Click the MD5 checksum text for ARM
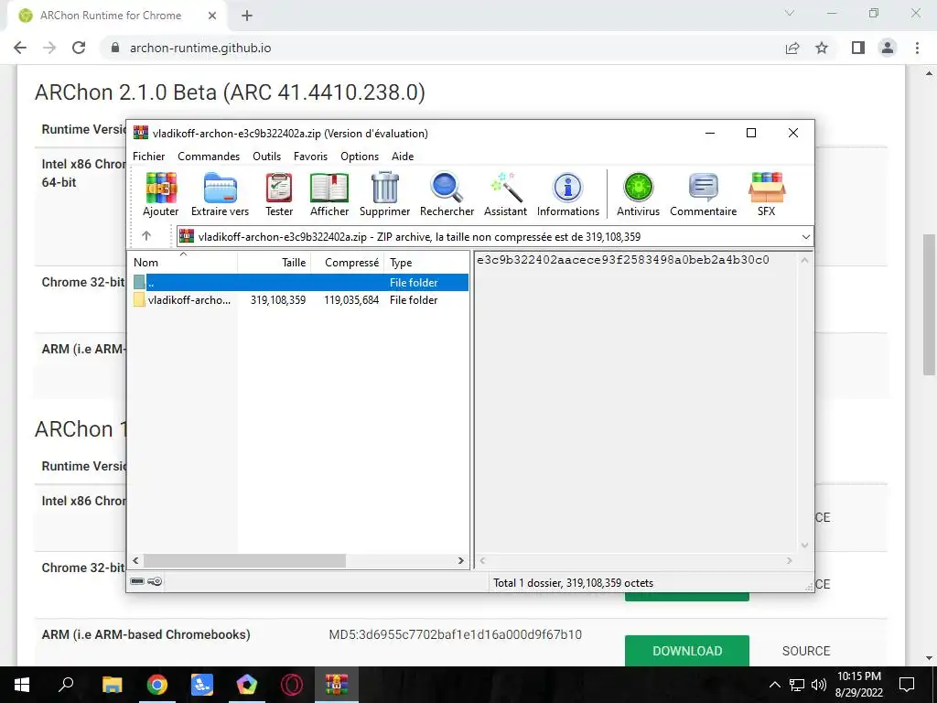The height and width of the screenshot is (703, 937). tap(456, 634)
